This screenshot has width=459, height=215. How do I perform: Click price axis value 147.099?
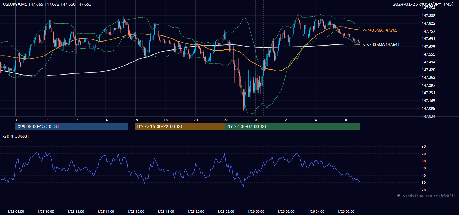tap(428, 108)
